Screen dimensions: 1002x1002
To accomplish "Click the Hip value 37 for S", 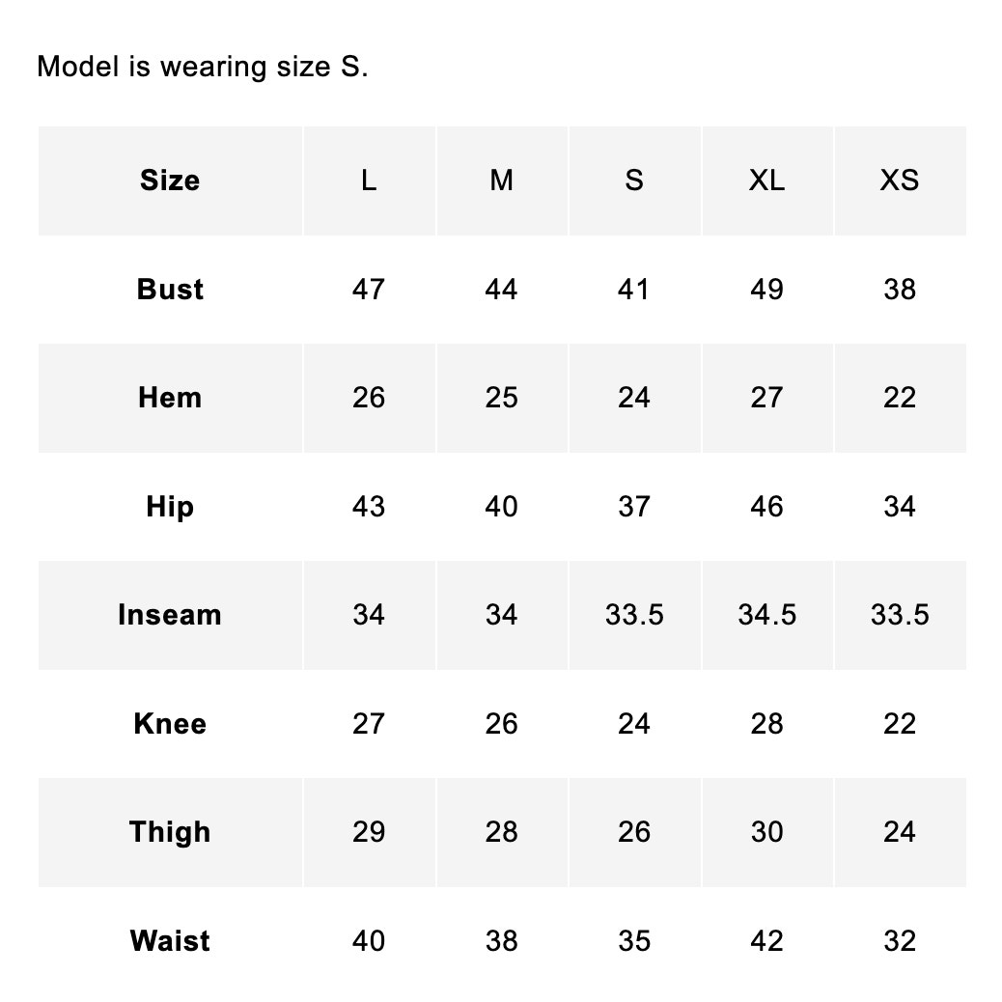I will 634,507.
